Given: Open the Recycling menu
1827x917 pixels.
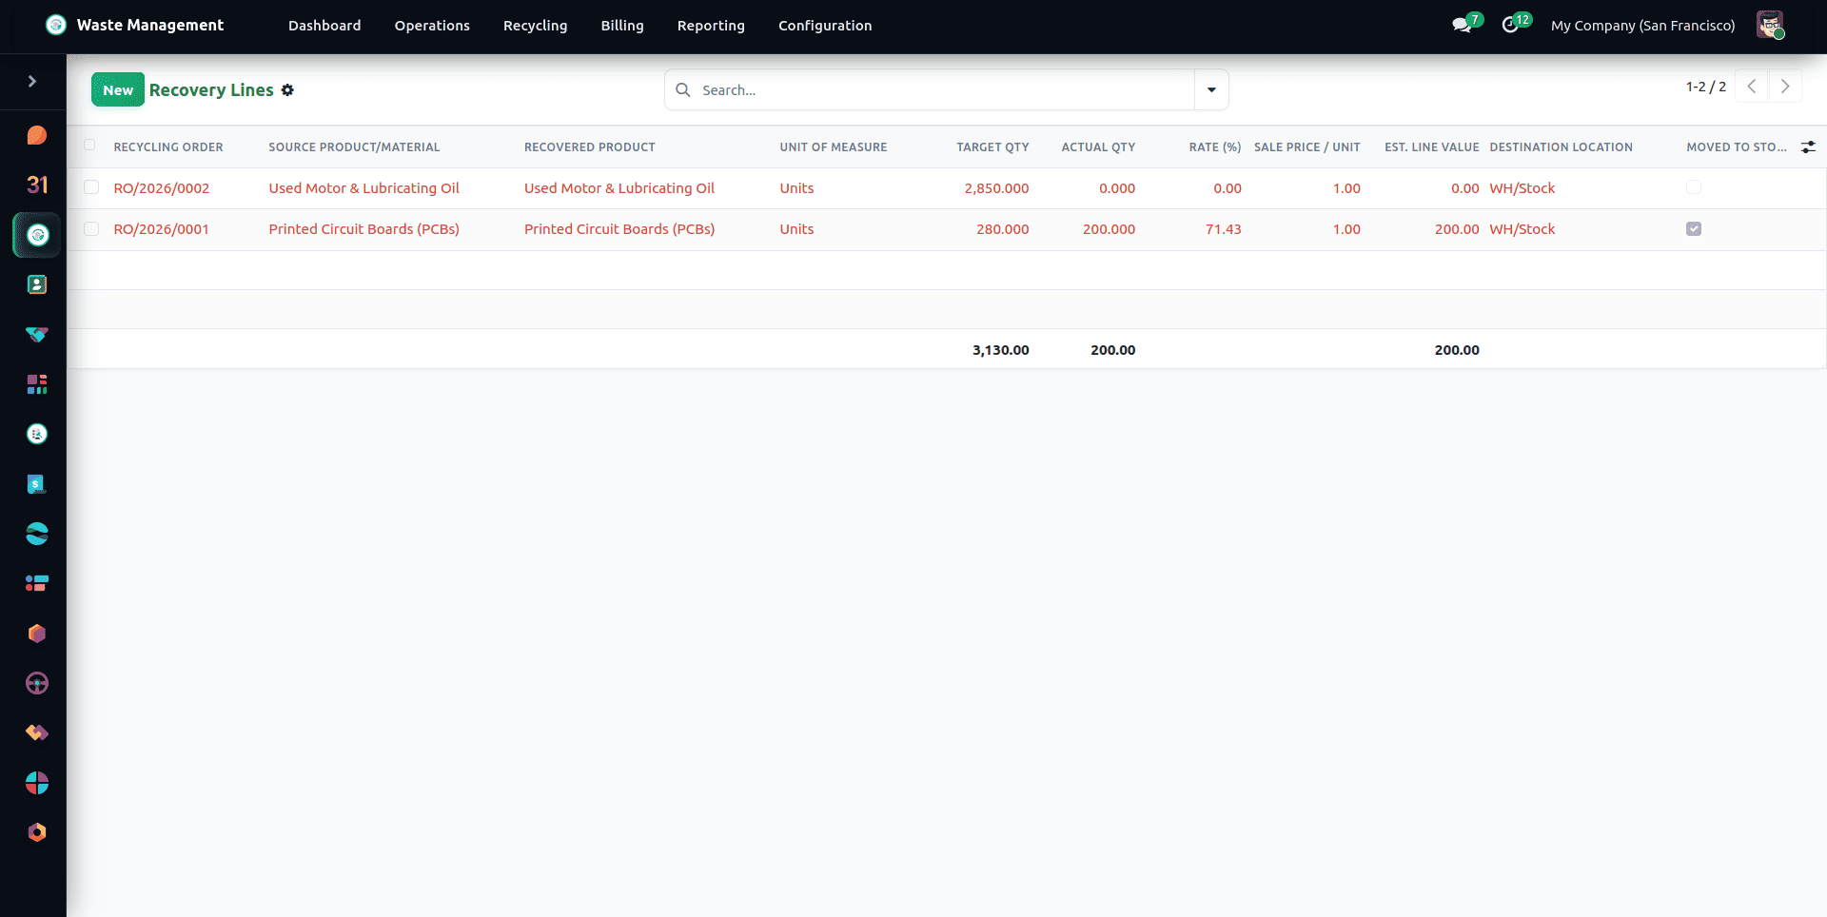Looking at the screenshot, I should click(535, 26).
